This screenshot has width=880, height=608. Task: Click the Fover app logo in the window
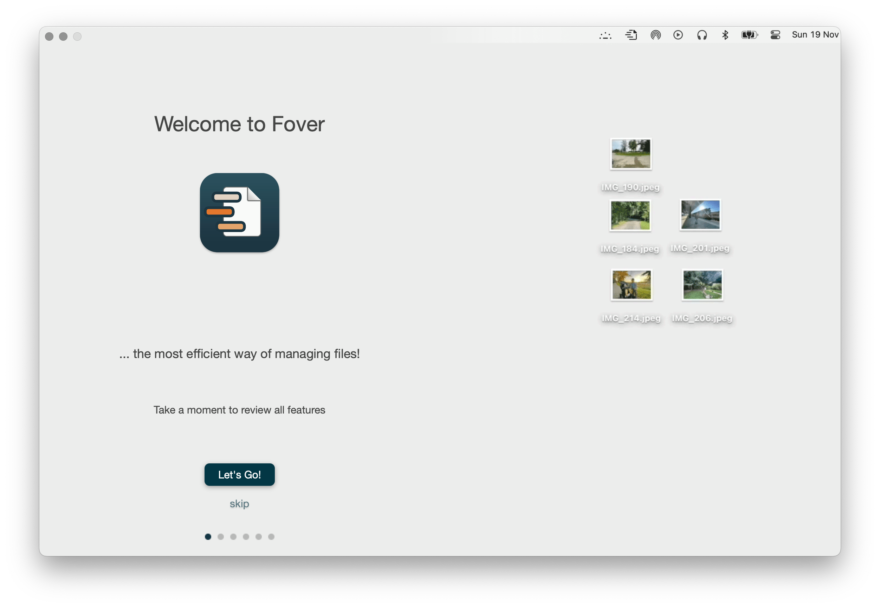(239, 212)
